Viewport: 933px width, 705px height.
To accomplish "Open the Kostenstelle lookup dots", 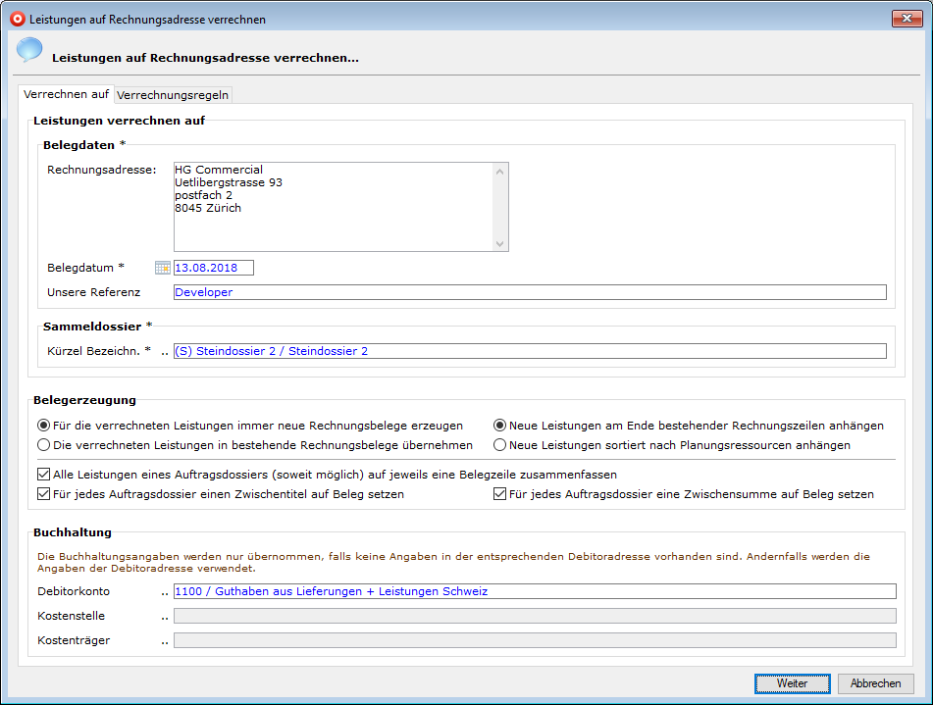I will (x=165, y=616).
